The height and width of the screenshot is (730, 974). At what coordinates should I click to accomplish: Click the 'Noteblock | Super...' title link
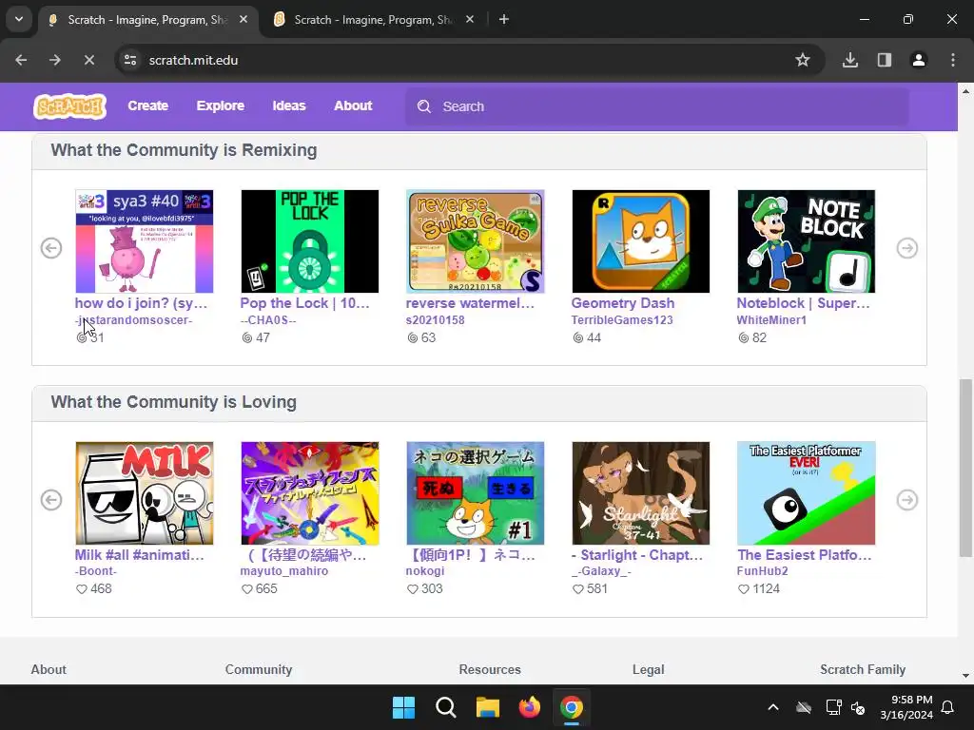coord(803,303)
